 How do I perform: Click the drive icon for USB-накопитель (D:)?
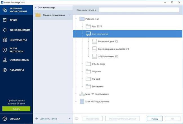point(94,56)
